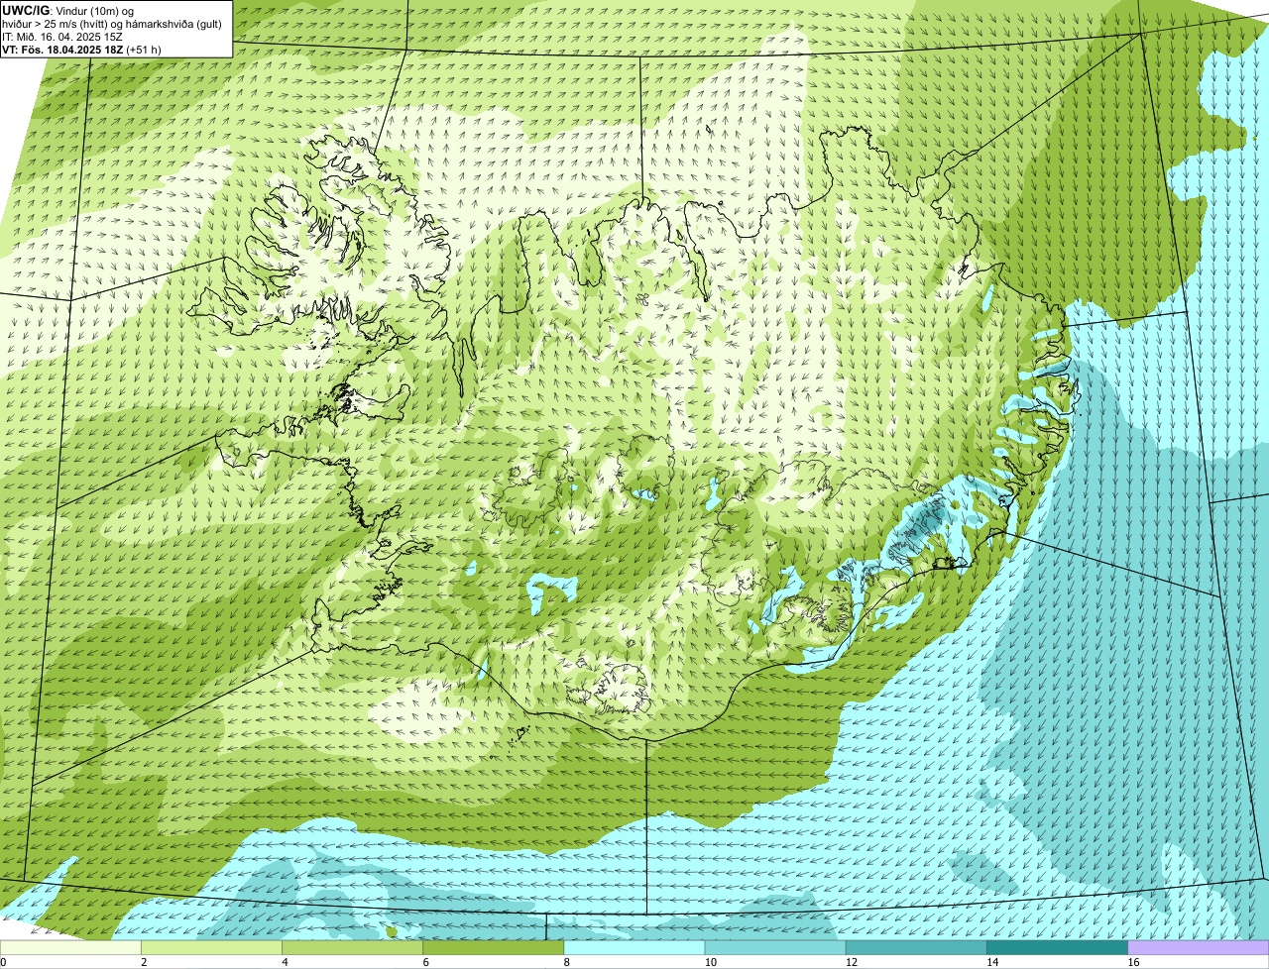Select the 'hviður > 25 m/s' description line

click(x=112, y=23)
